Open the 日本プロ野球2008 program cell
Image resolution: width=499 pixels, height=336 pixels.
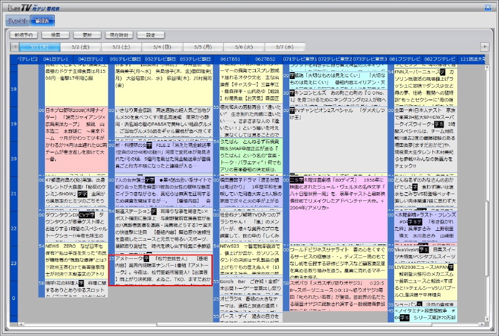tap(73, 129)
